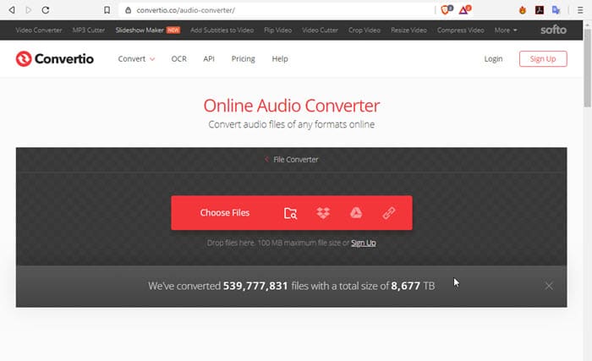Expand the More tools dropdown

pos(506,30)
